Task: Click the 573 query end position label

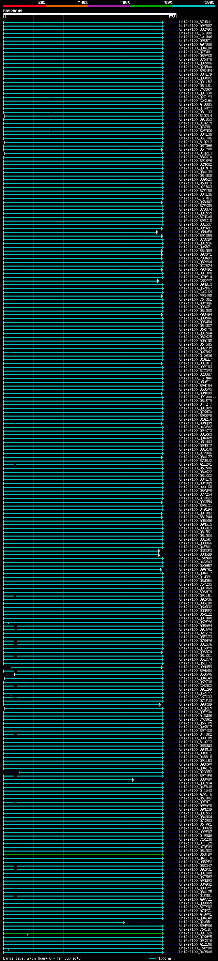Action: (x=172, y=17)
